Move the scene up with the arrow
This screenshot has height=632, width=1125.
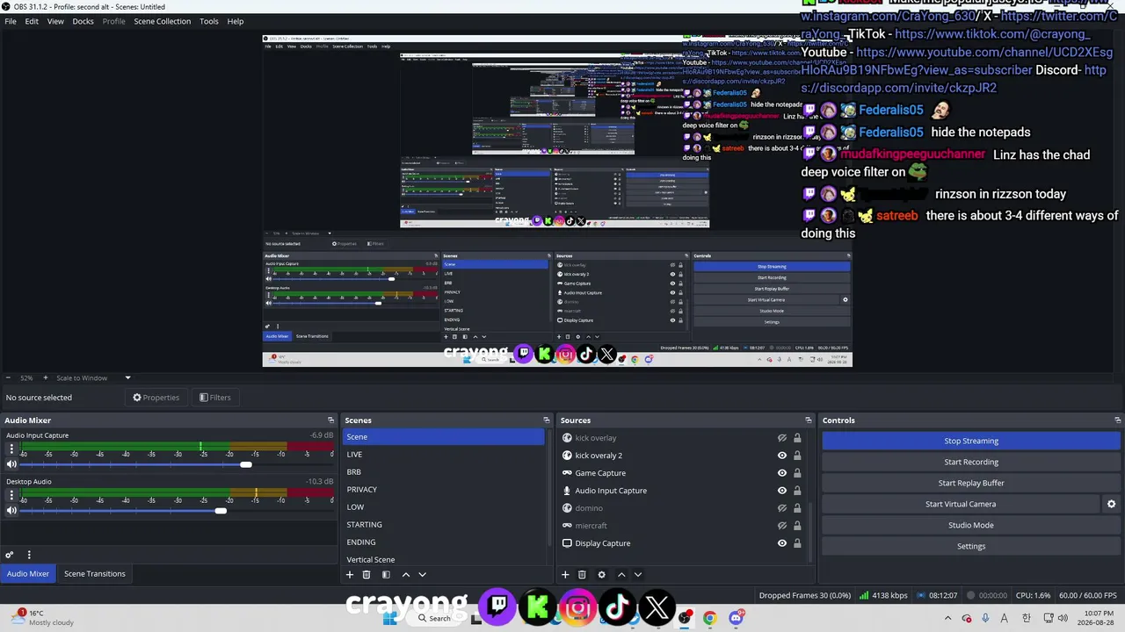click(405, 575)
